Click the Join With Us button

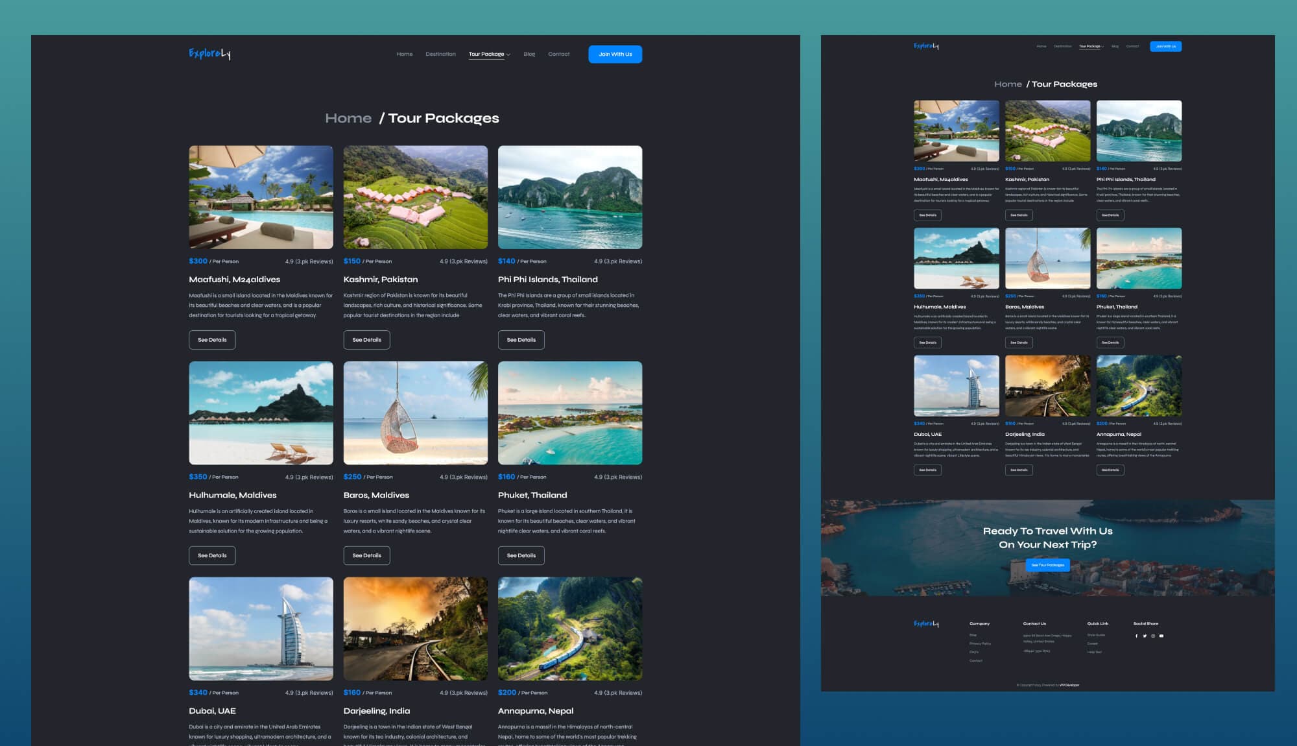[x=615, y=54]
